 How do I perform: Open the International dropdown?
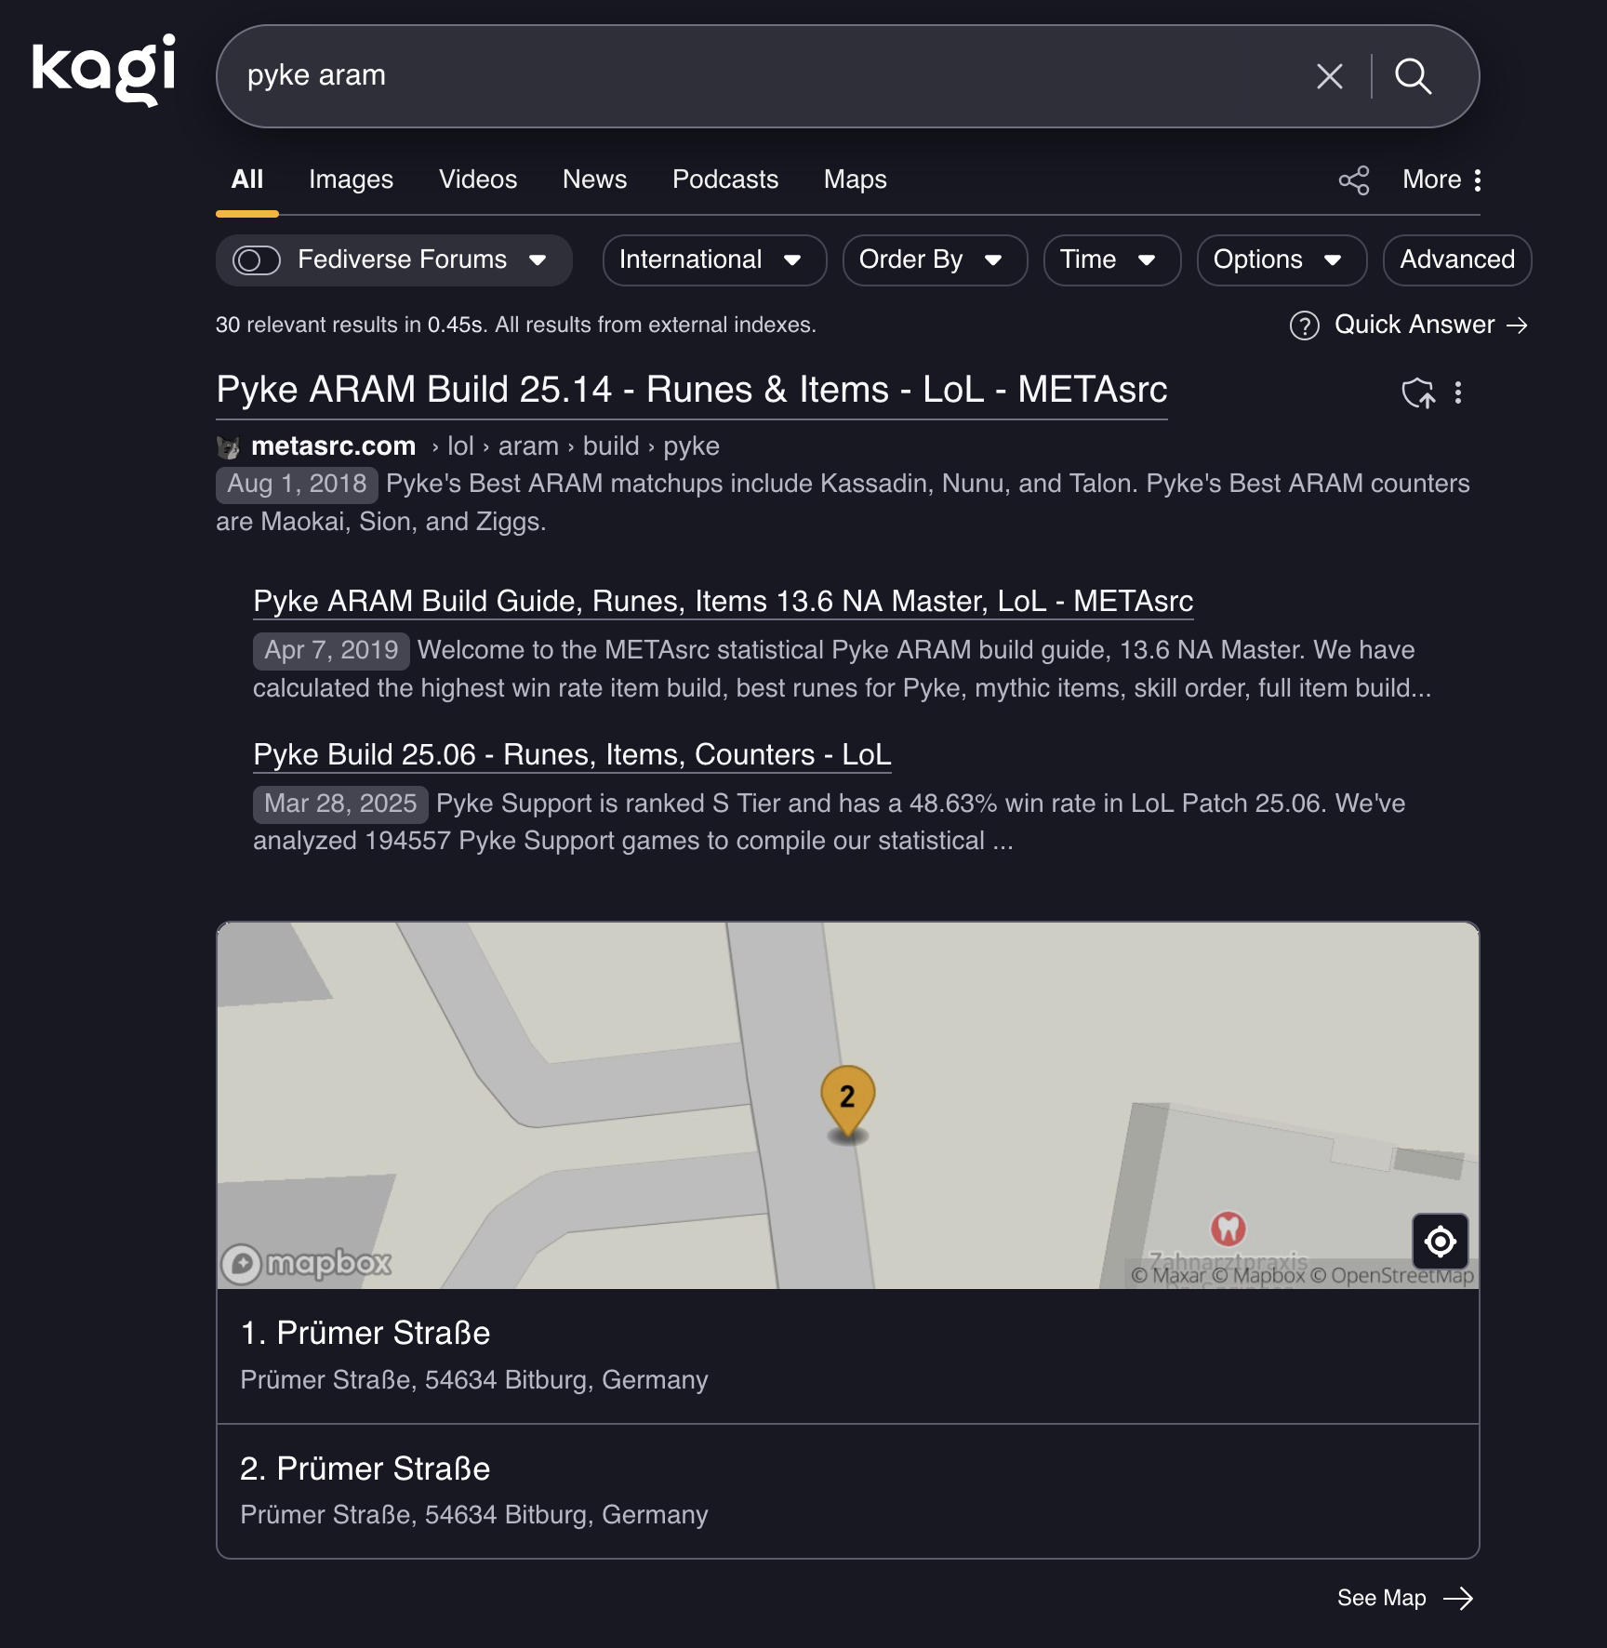point(712,260)
